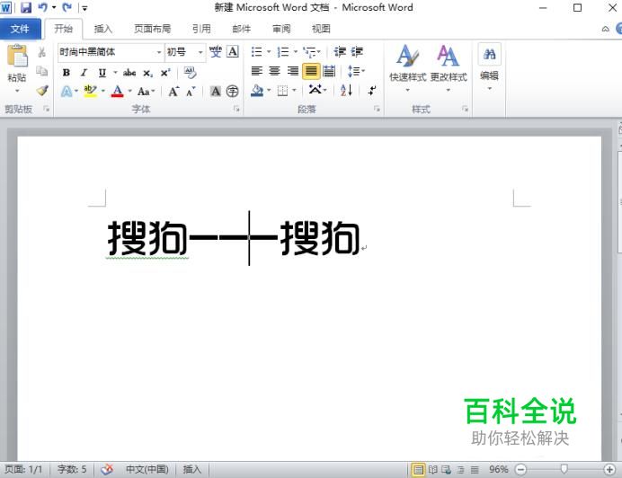Click the increase indent icon
This screenshot has width=622, height=478.
pyautogui.click(x=357, y=51)
